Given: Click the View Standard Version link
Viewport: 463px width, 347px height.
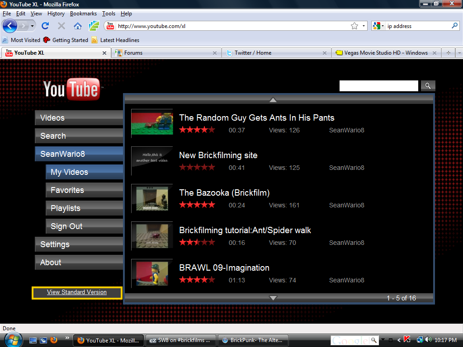Looking at the screenshot, I should click(77, 292).
